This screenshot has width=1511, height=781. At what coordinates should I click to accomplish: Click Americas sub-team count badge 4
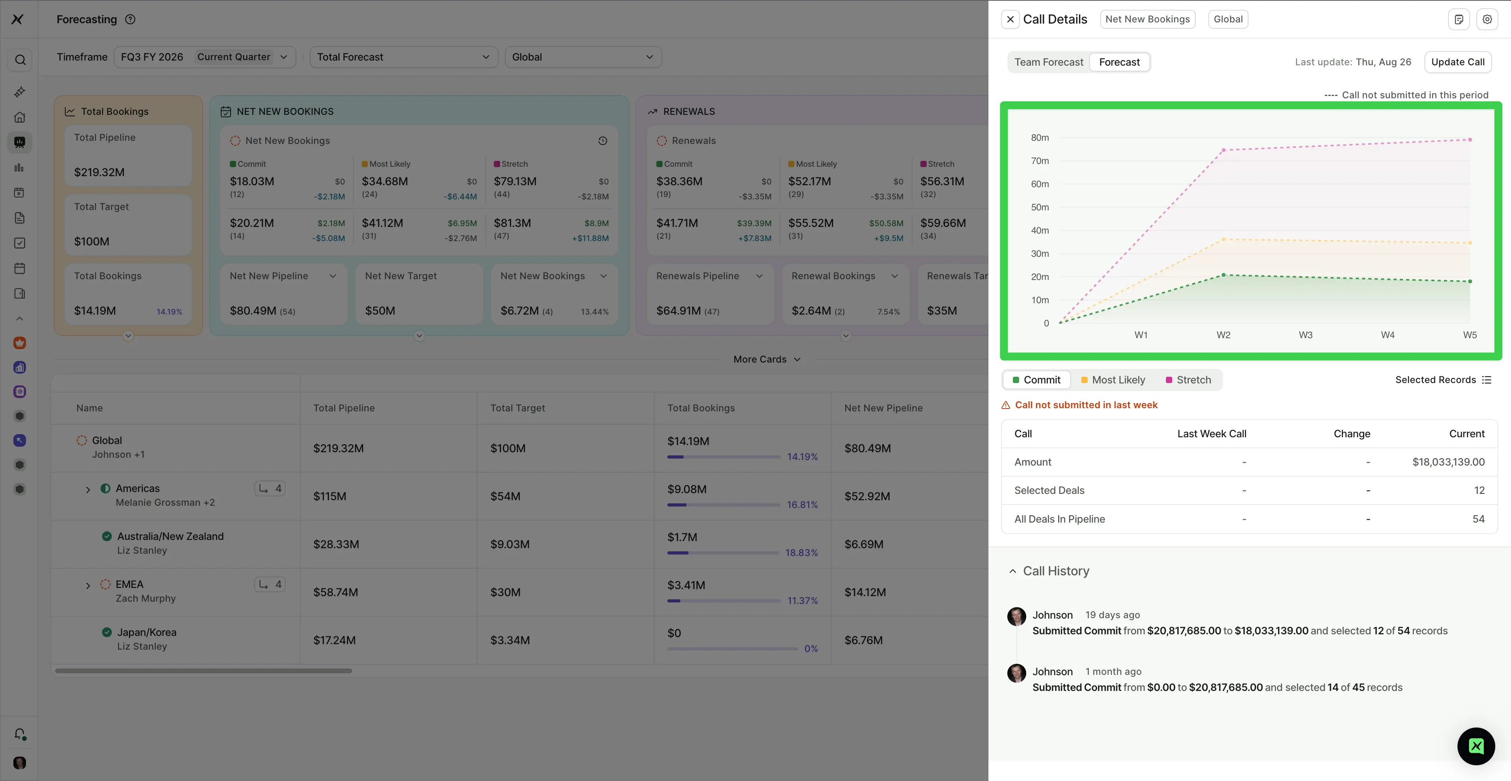pyautogui.click(x=270, y=488)
